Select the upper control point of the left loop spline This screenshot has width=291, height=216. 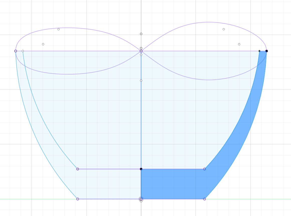tap(58, 29)
